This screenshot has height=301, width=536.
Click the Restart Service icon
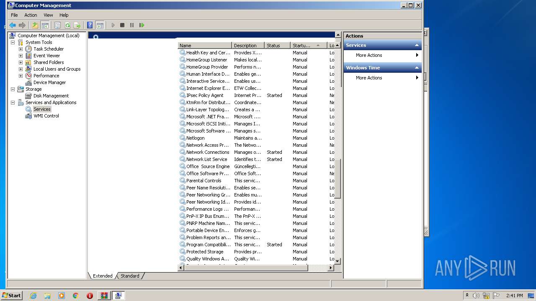pyautogui.click(x=142, y=25)
